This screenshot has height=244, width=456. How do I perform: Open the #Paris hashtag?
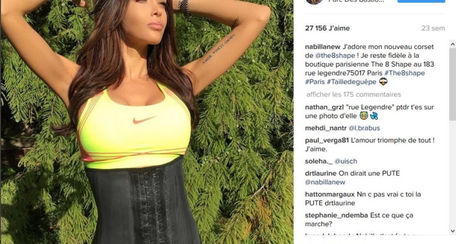tap(315, 82)
